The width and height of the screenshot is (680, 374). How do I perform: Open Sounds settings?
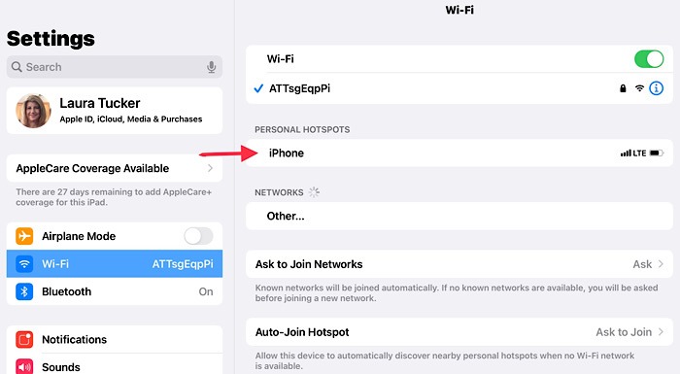click(115, 364)
